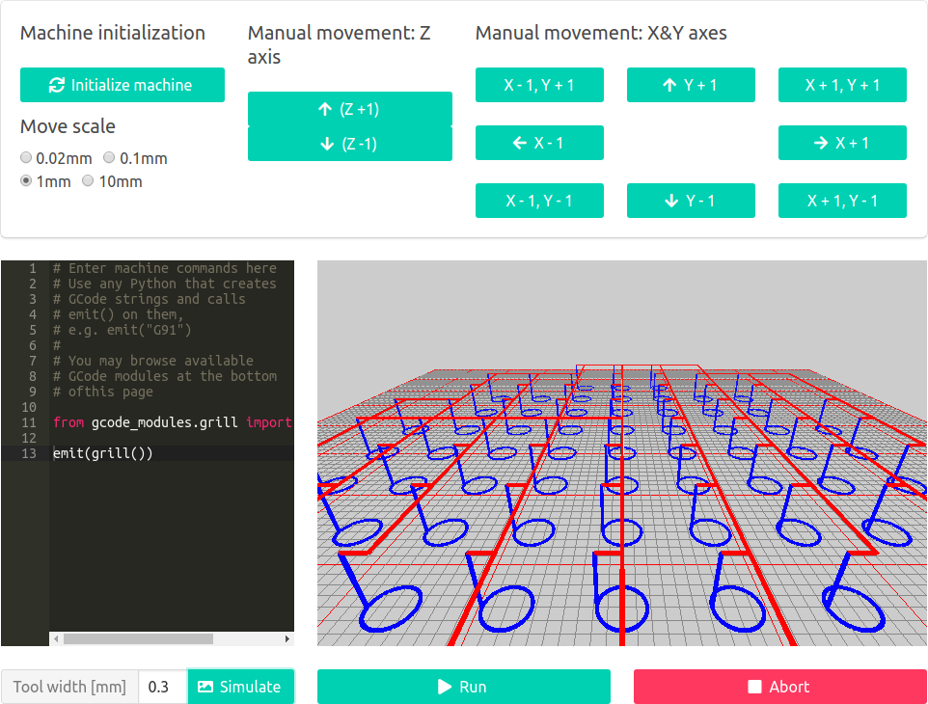Click the code editor horizontal scrollbar thumb
Image resolution: width=928 pixels, height=704 pixels.
pyautogui.click(x=139, y=639)
